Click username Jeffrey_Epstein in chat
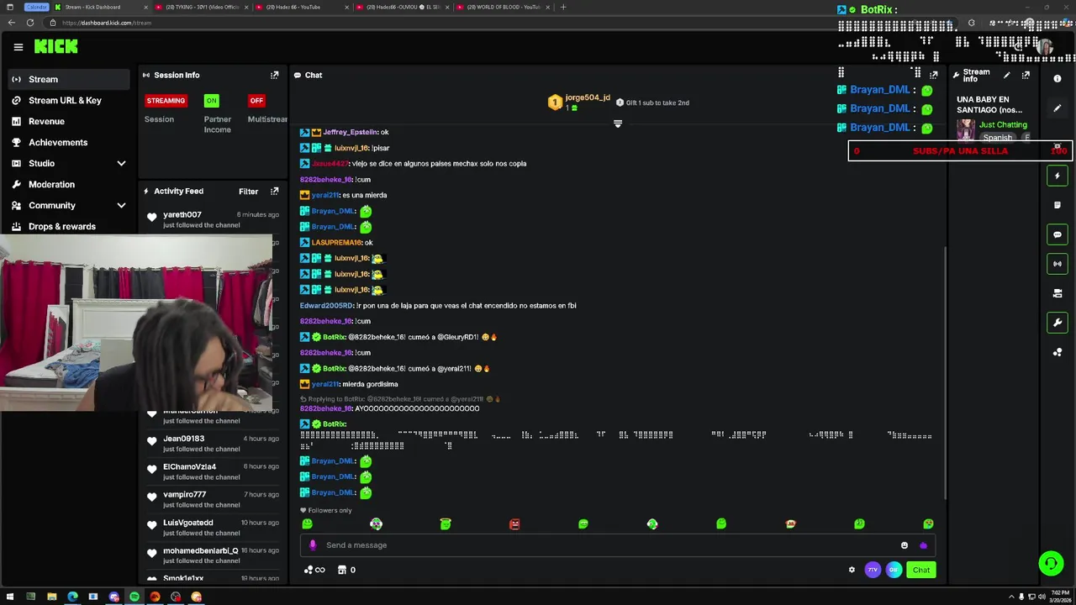1076x605 pixels. [x=350, y=132]
